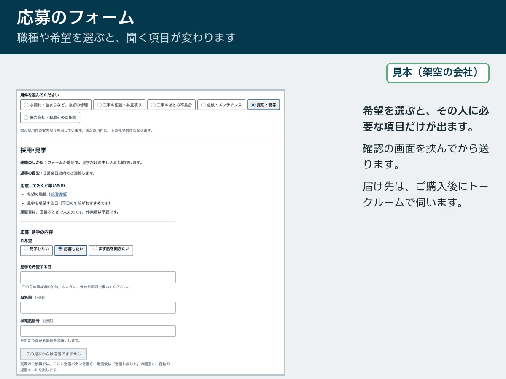Click the text 返事の目安：3営業日以内にご連絡します。

(58, 173)
